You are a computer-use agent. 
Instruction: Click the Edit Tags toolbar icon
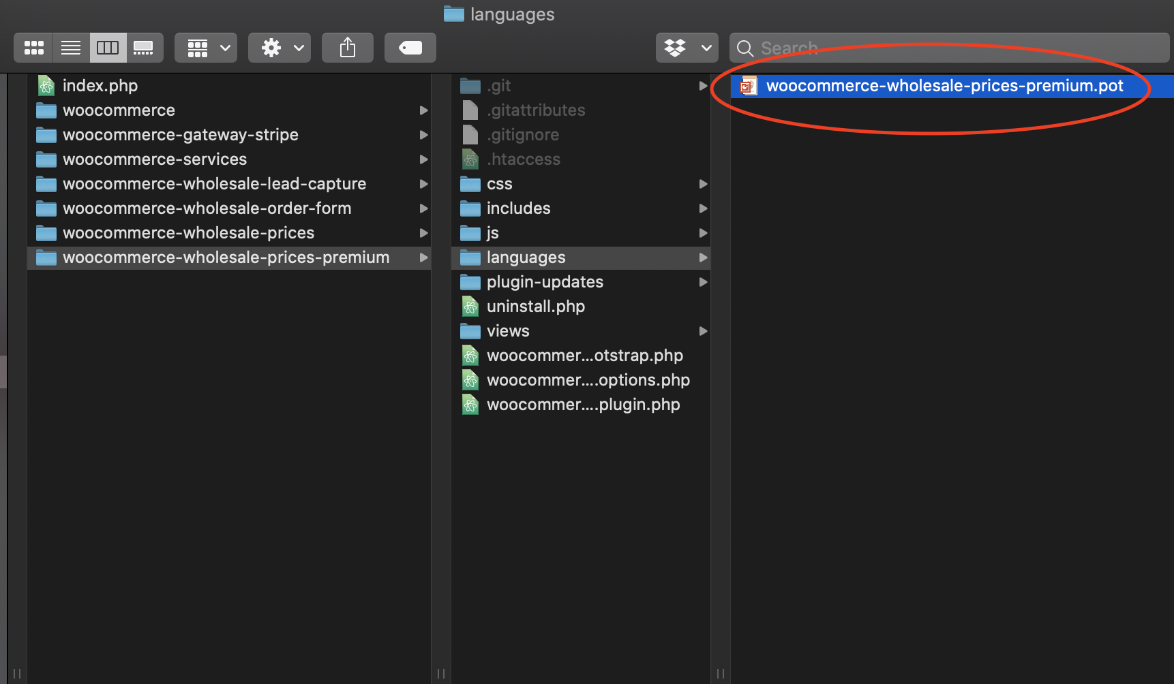tap(410, 48)
